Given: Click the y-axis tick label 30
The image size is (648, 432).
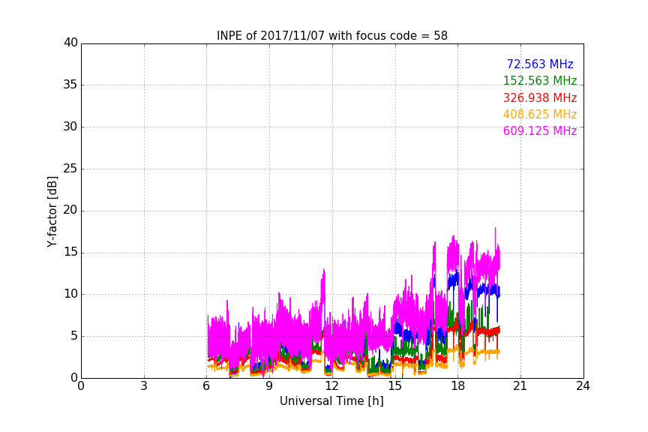Looking at the screenshot, I should (70, 127).
